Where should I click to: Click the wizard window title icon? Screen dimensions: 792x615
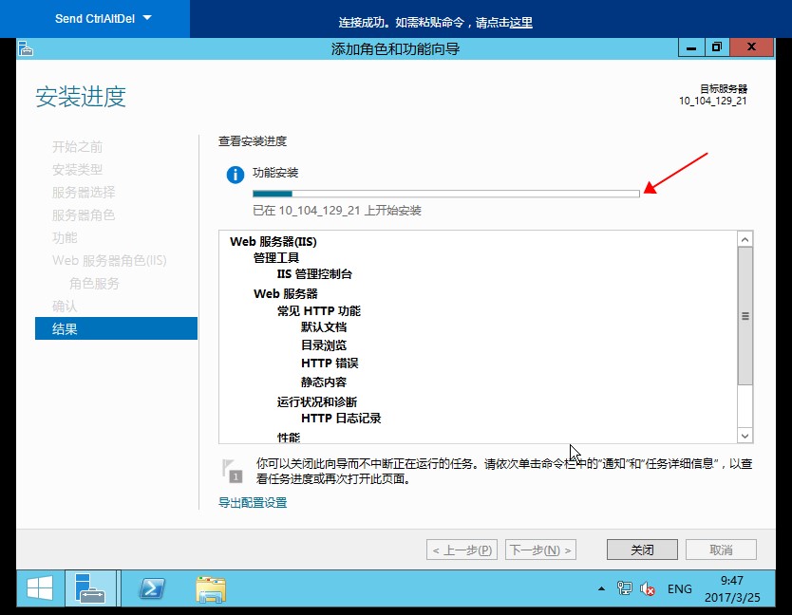(x=26, y=49)
